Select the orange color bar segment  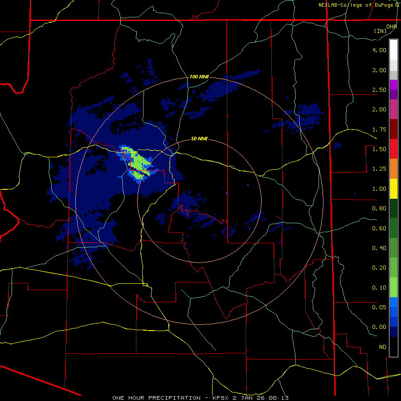[393, 169]
